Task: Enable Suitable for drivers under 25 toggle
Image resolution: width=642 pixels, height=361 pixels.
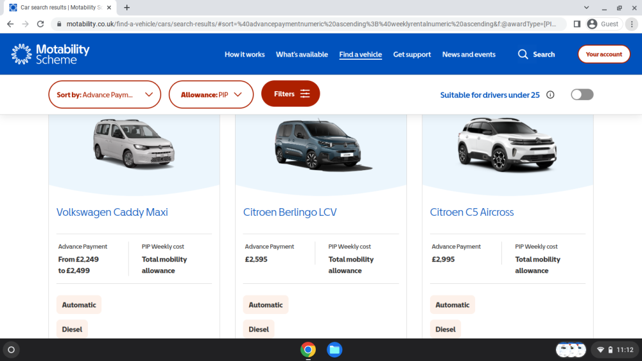Action: pos(582,94)
